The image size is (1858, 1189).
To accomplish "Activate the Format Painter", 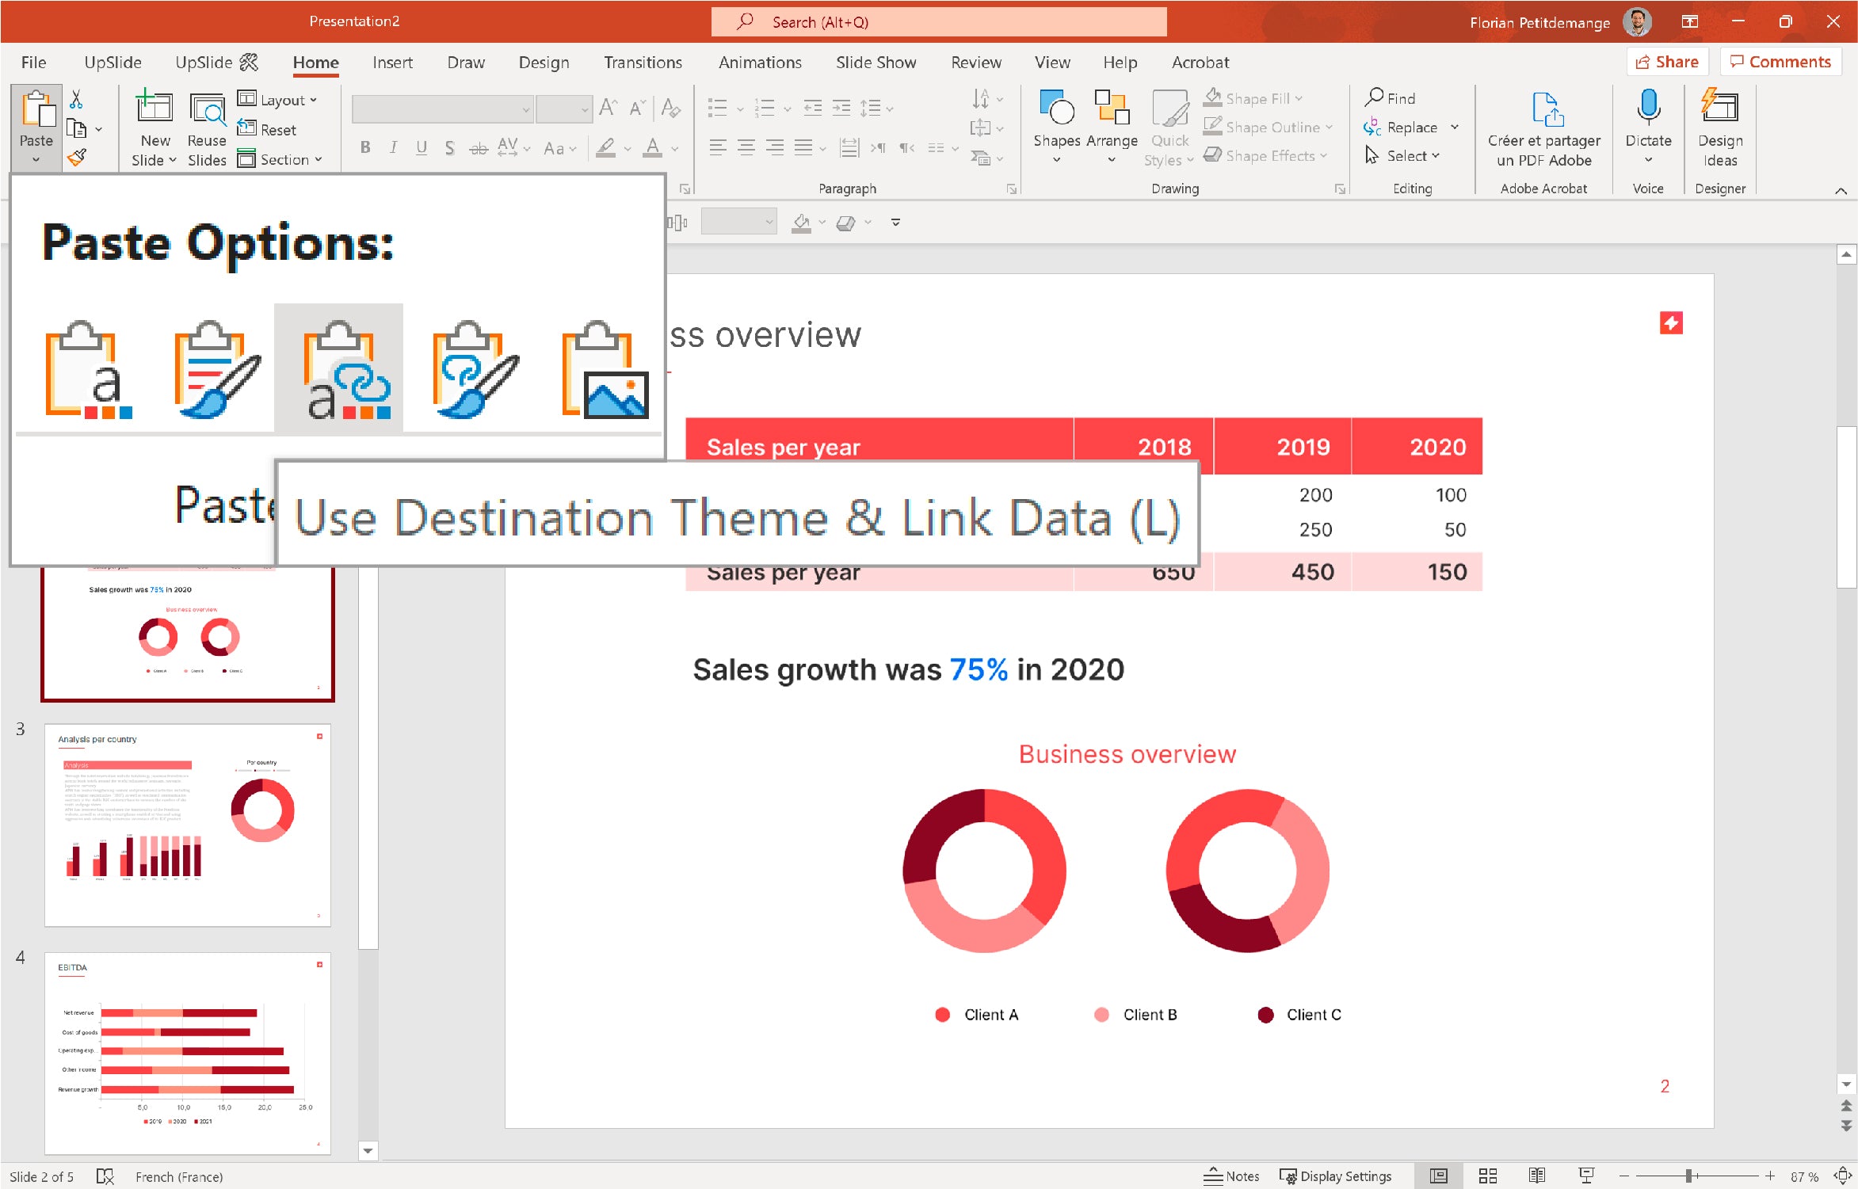I will pos(77,157).
